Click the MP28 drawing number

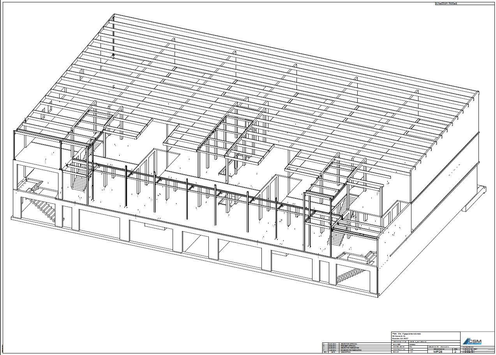[438, 352]
